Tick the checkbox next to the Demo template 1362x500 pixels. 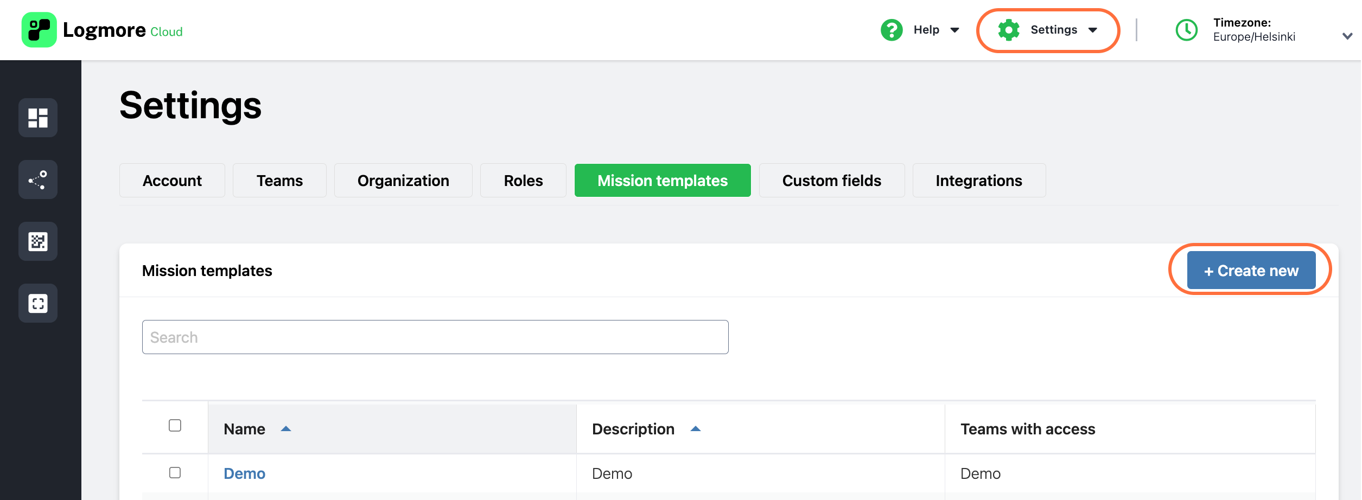pos(174,473)
